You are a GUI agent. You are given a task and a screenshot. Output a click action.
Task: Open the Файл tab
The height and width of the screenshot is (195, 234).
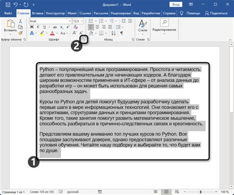pyautogui.click(x=8, y=13)
